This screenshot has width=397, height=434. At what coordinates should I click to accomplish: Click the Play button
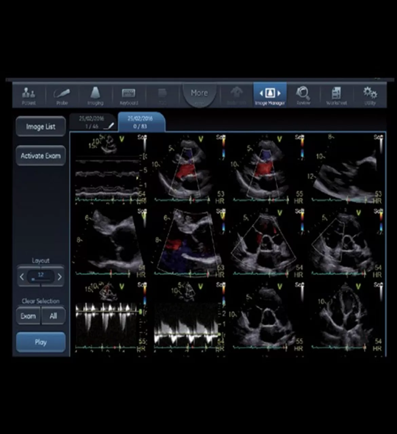click(x=41, y=342)
